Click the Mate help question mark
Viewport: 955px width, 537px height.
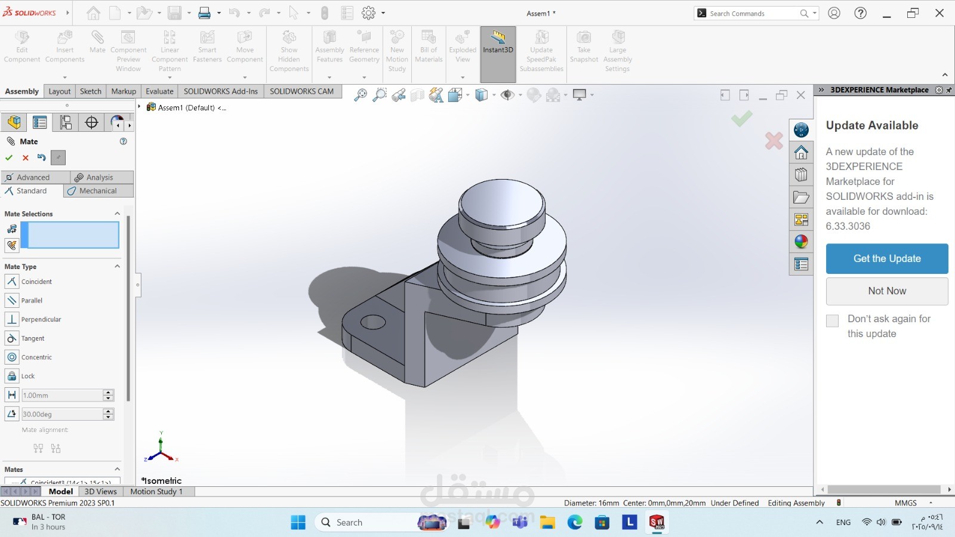pyautogui.click(x=124, y=141)
